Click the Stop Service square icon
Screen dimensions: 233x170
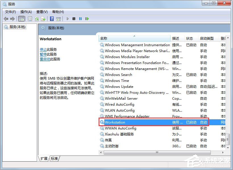(x=74, y=18)
